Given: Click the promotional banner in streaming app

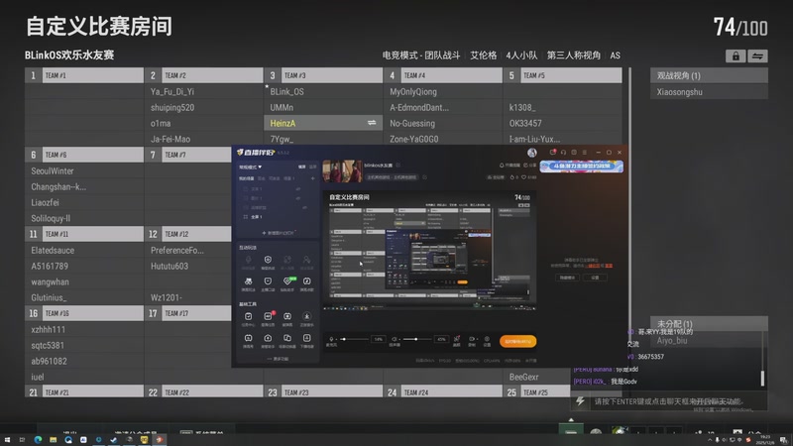Looking at the screenshot, I should [582, 167].
